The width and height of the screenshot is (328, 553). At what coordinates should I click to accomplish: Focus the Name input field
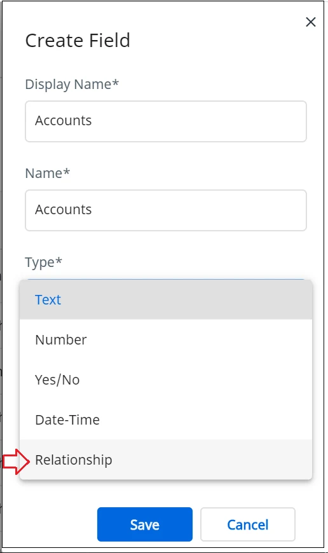point(166,210)
